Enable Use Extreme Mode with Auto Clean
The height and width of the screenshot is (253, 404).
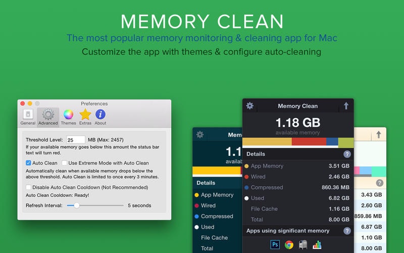tap(65, 163)
